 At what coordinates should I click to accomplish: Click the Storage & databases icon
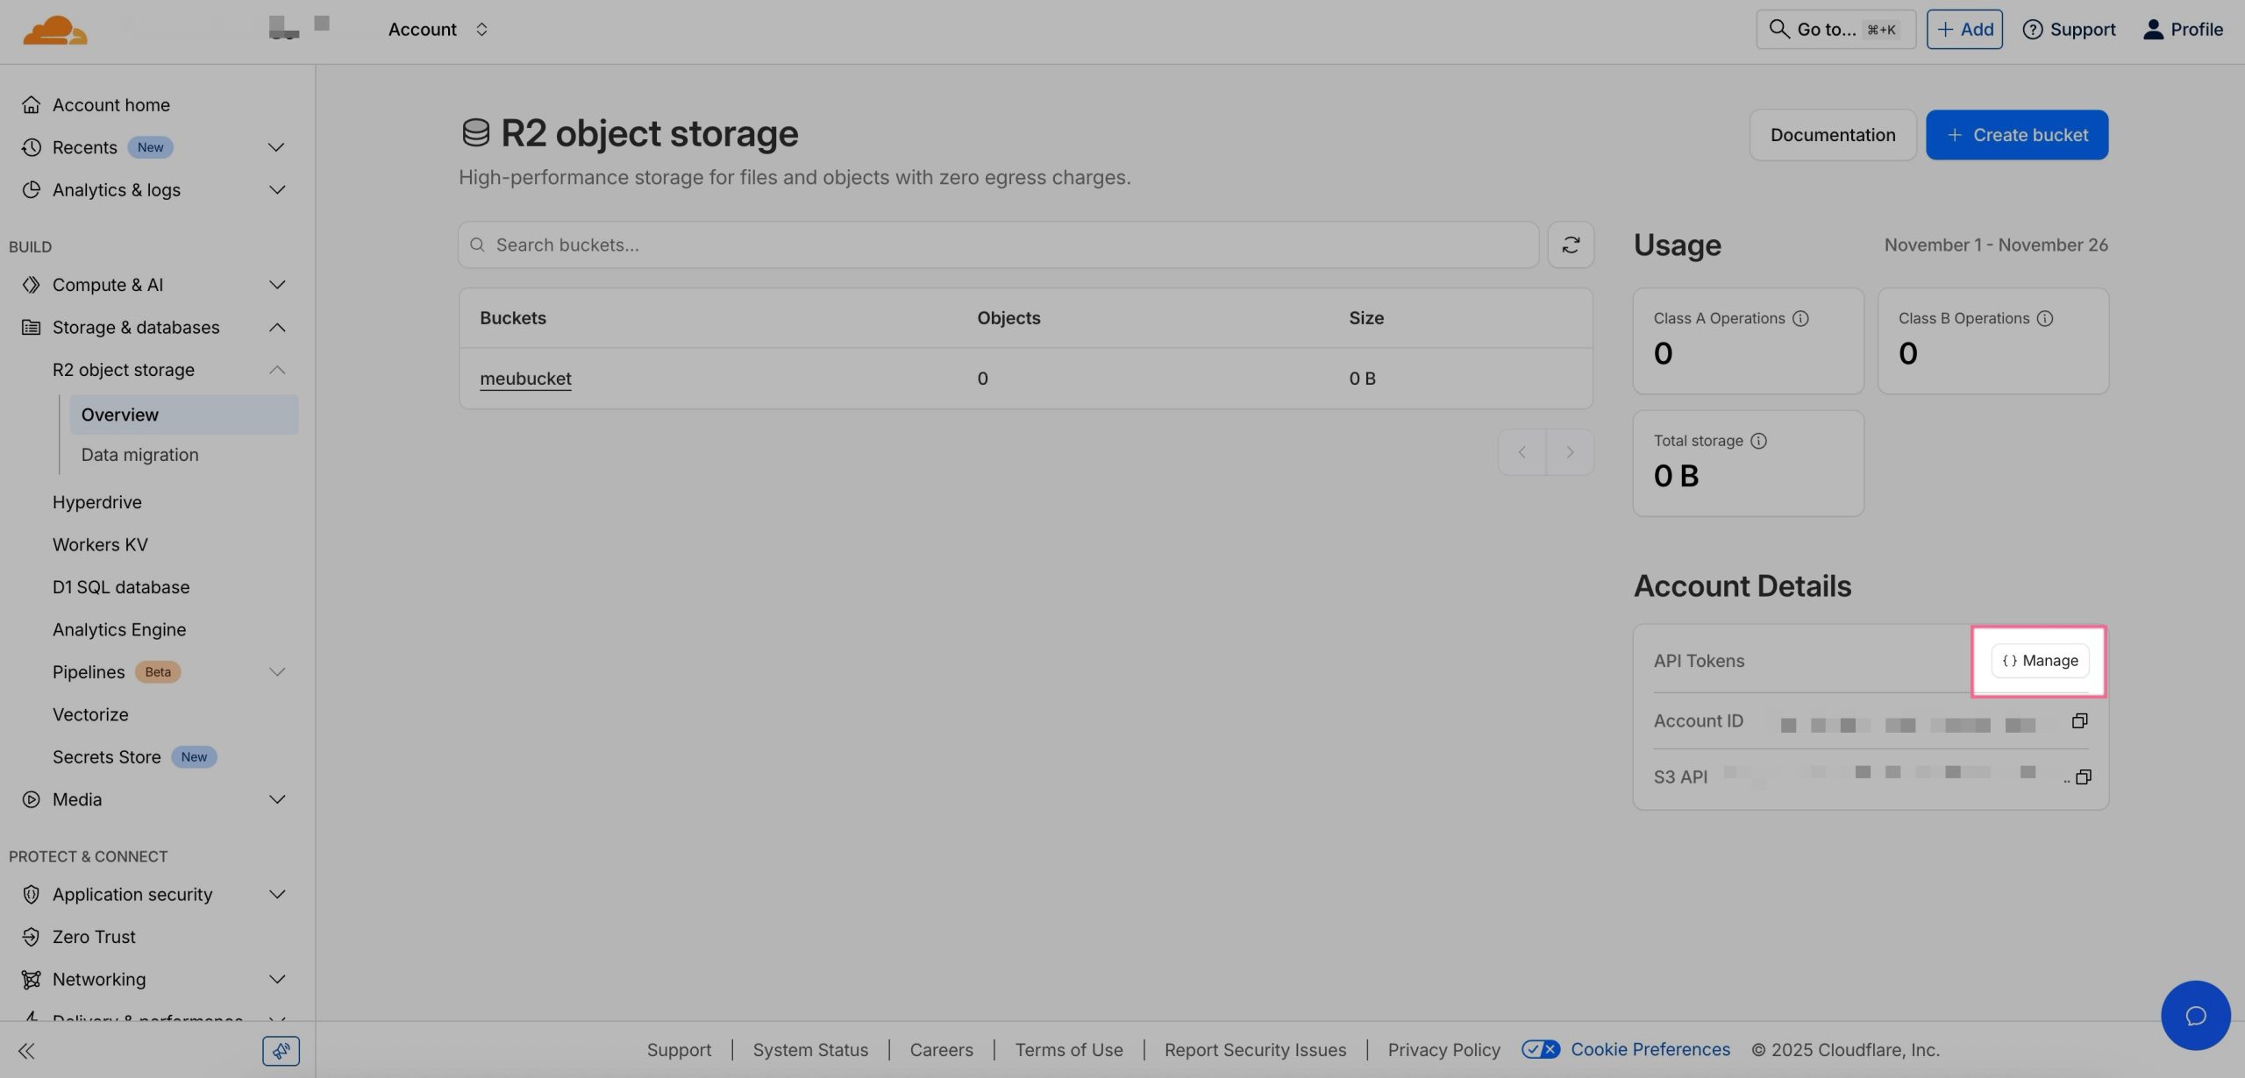(32, 328)
